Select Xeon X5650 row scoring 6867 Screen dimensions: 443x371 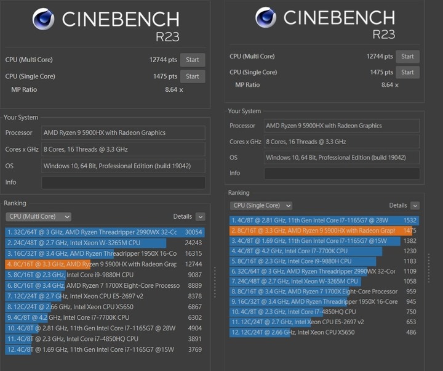click(105, 307)
